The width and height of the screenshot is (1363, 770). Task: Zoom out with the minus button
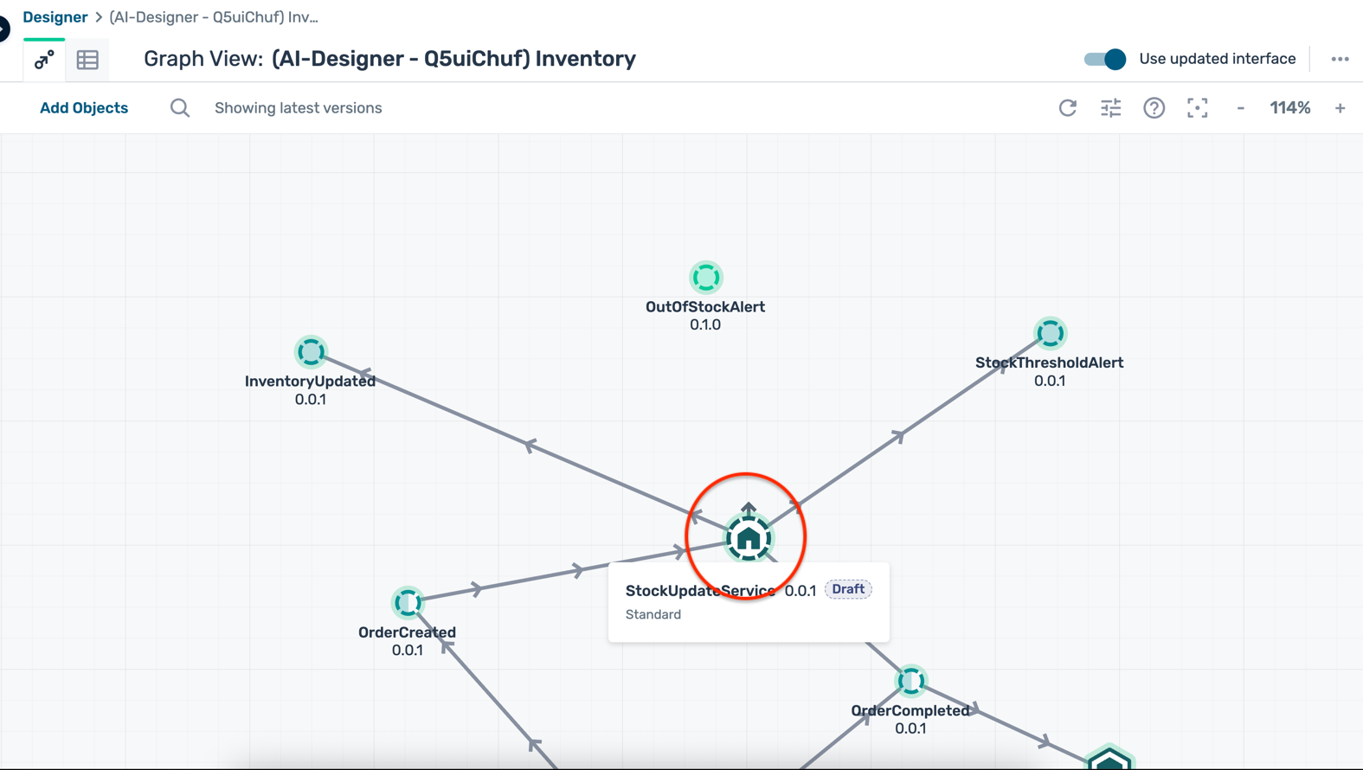[1240, 108]
